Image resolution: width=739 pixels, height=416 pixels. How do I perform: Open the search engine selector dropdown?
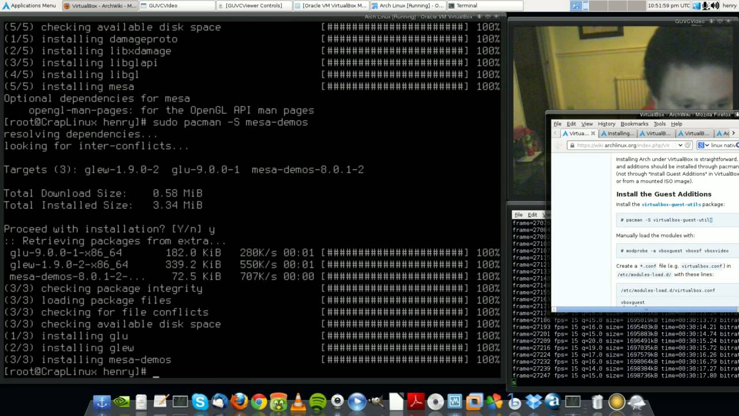704,145
